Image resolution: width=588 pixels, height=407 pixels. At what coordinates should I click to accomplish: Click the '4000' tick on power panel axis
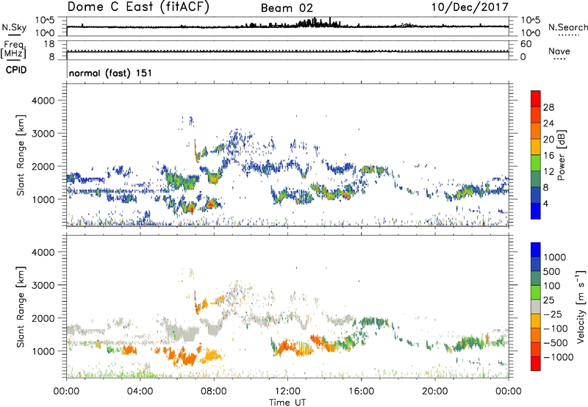pos(43,101)
